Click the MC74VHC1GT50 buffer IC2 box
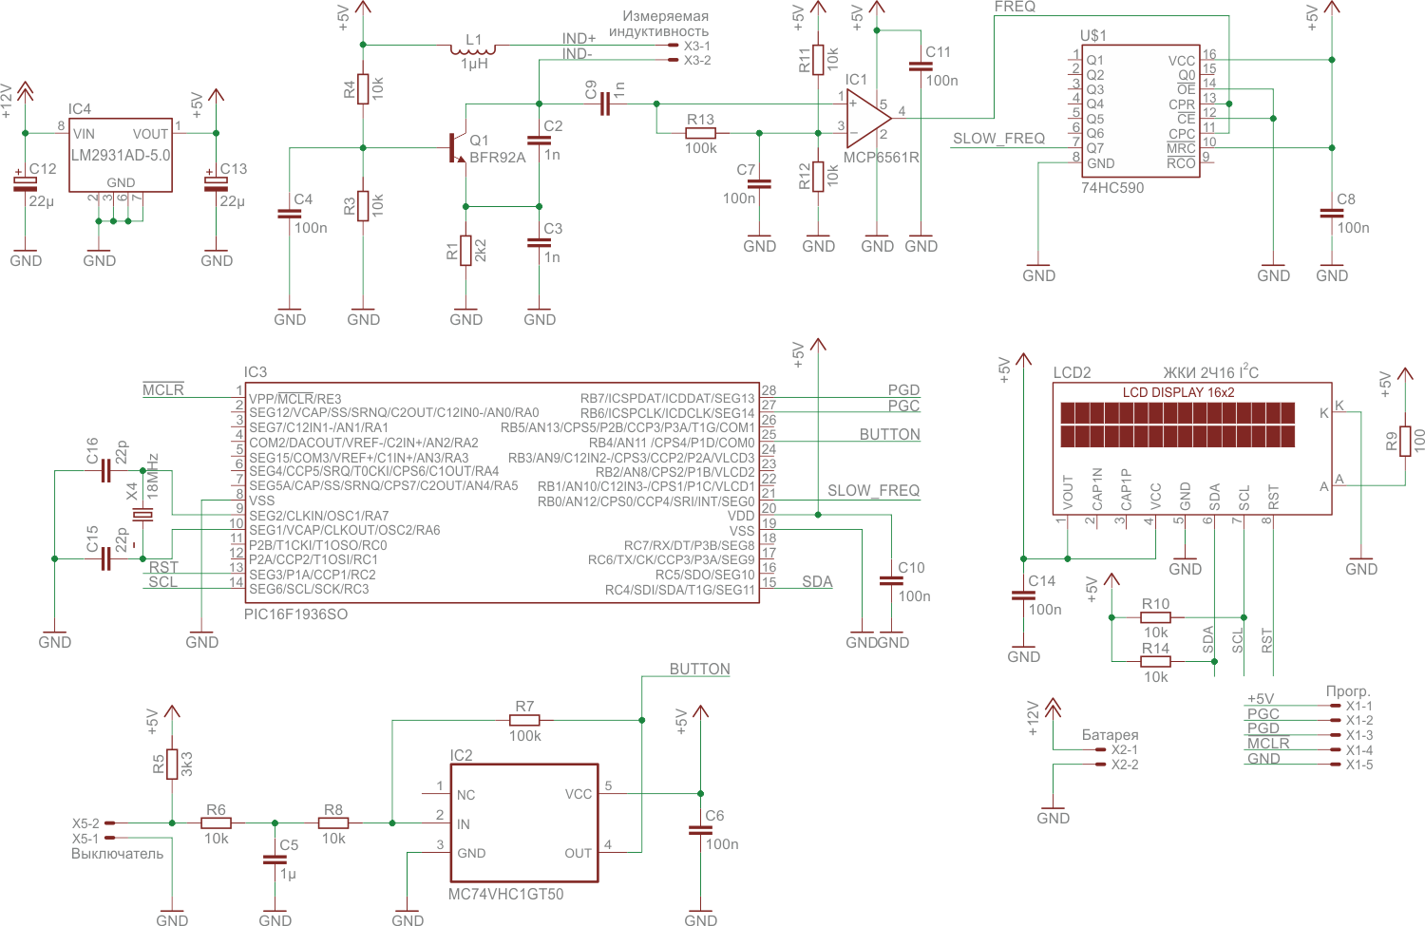This screenshot has height=926, width=1425. pyautogui.click(x=523, y=822)
